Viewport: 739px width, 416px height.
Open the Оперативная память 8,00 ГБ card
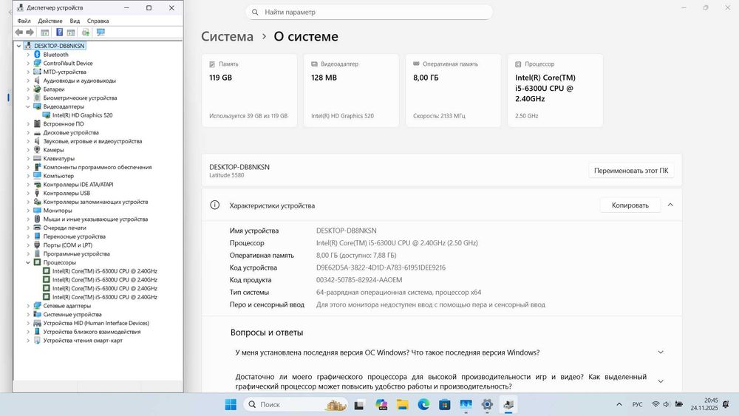click(x=454, y=90)
